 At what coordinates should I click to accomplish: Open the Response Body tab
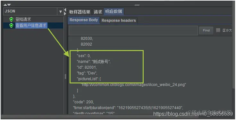point(84,20)
